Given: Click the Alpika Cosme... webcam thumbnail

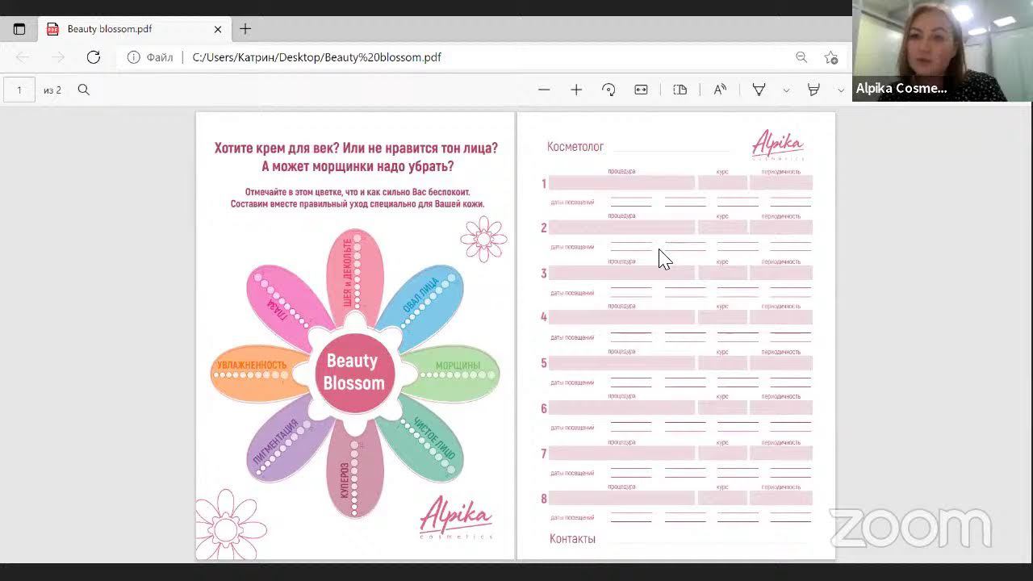Looking at the screenshot, I should coord(943,51).
